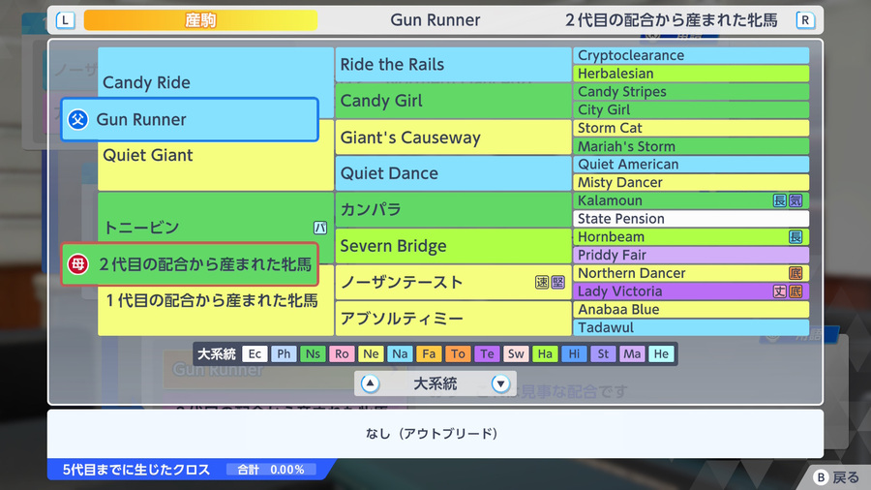Click the Ro lineage color swatch

(342, 353)
